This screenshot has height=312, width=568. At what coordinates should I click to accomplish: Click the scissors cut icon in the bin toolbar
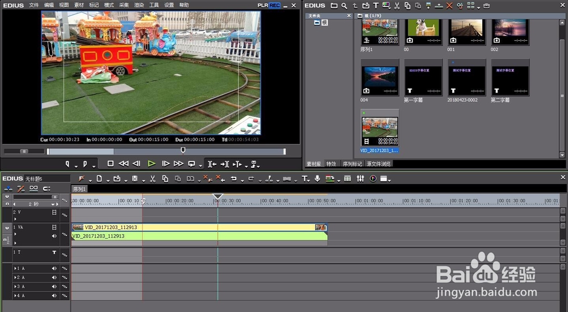coord(397,6)
